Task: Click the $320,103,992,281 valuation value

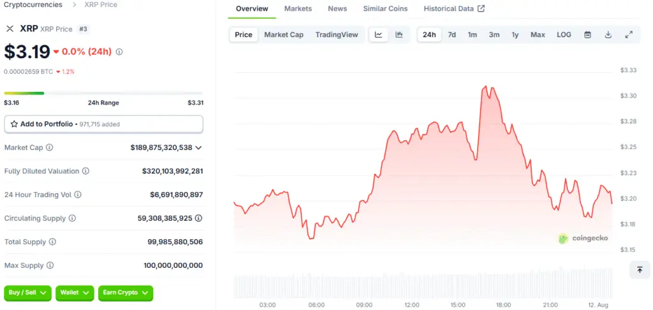Action: [x=172, y=171]
